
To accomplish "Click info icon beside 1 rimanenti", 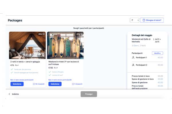I will pos(73,84).
